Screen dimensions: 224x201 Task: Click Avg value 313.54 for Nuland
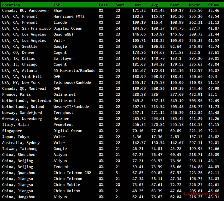pos(158,107)
